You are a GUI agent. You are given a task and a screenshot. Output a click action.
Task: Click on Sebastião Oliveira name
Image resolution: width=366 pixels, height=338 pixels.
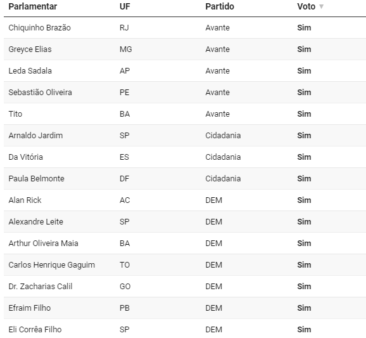[40, 93]
